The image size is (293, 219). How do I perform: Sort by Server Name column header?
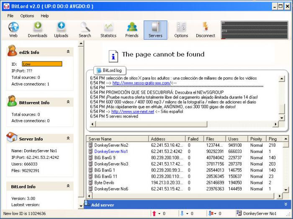click(x=118, y=139)
